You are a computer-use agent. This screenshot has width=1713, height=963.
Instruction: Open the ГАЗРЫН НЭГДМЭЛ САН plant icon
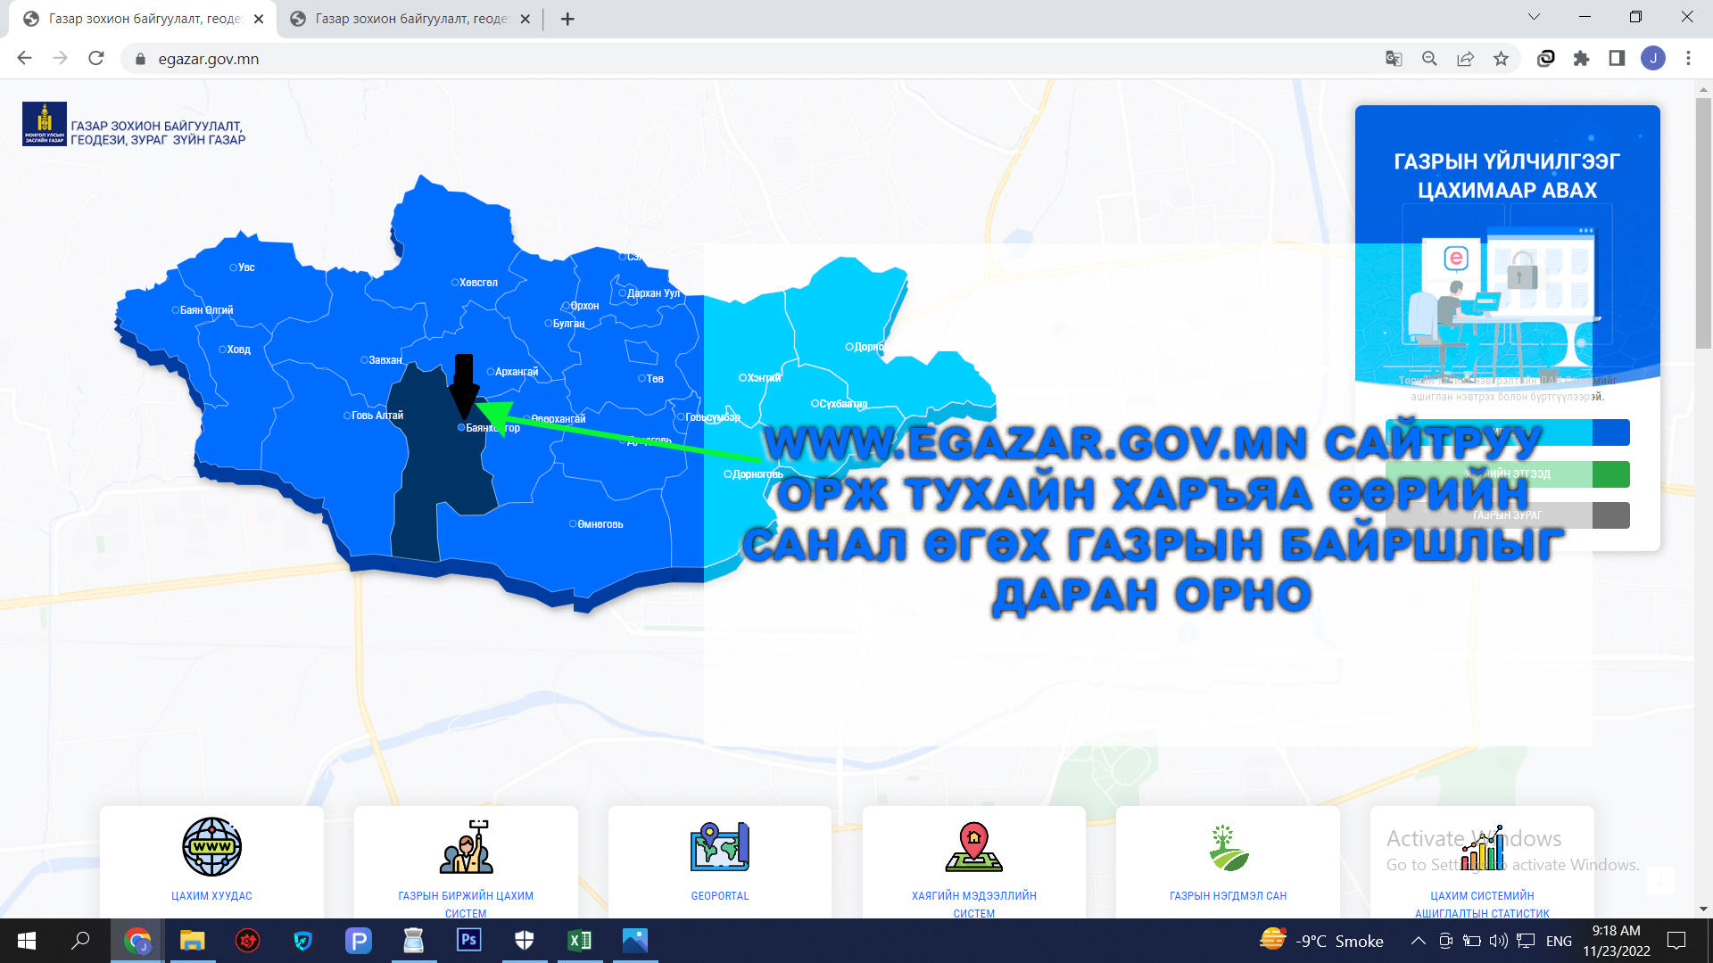[1229, 847]
